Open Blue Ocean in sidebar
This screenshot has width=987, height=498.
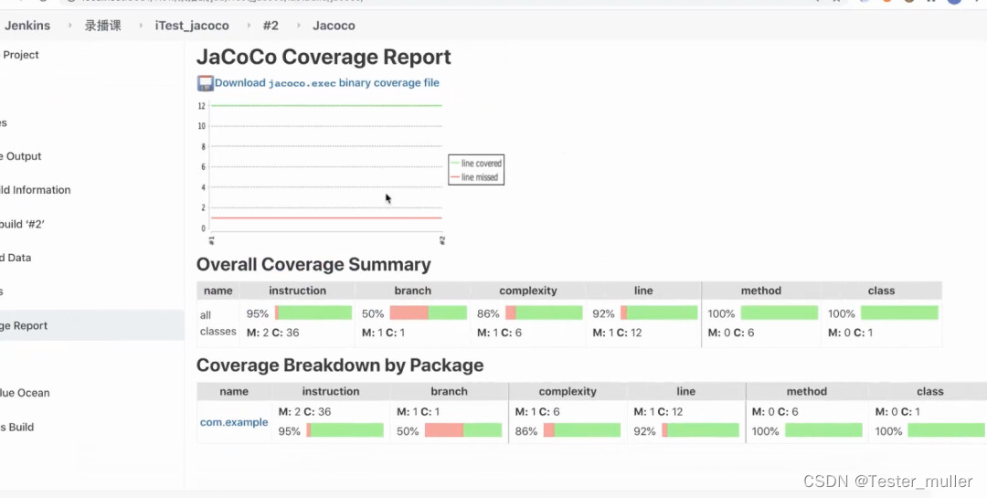25,393
